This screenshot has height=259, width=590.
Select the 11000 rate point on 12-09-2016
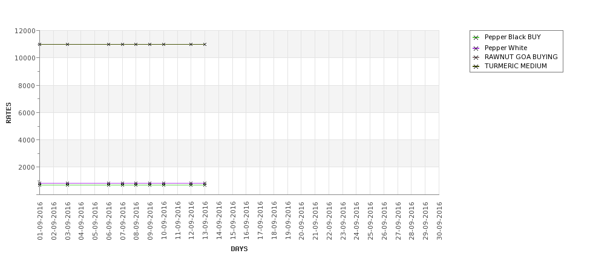click(x=191, y=44)
